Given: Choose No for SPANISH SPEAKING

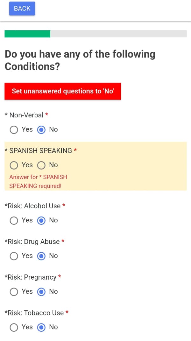Looking at the screenshot, I should [x=41, y=165].
